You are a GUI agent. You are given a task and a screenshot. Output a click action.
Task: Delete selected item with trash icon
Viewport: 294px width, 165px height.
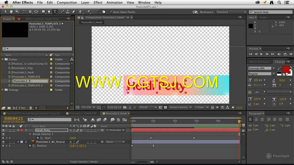pyautogui.click(x=31, y=108)
